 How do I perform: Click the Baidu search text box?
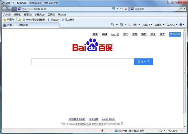coord(83,62)
